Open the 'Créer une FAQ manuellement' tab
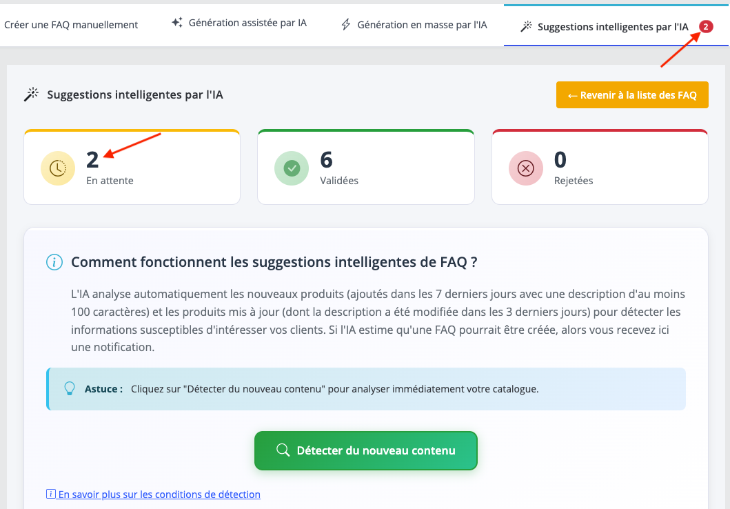 71,25
